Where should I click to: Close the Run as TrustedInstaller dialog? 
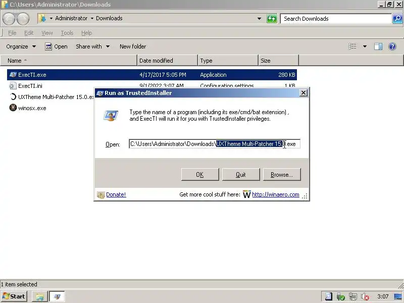click(304, 93)
